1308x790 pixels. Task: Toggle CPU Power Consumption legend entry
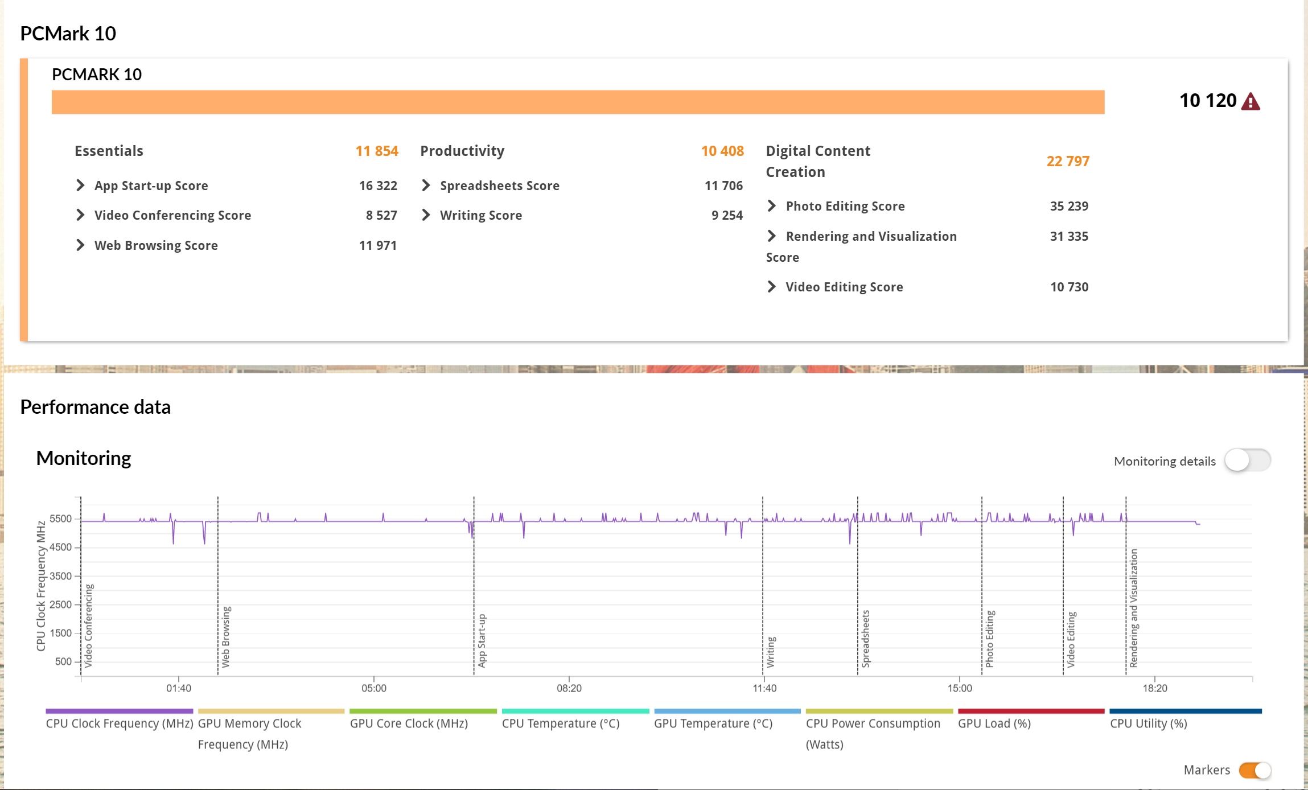[x=879, y=730]
